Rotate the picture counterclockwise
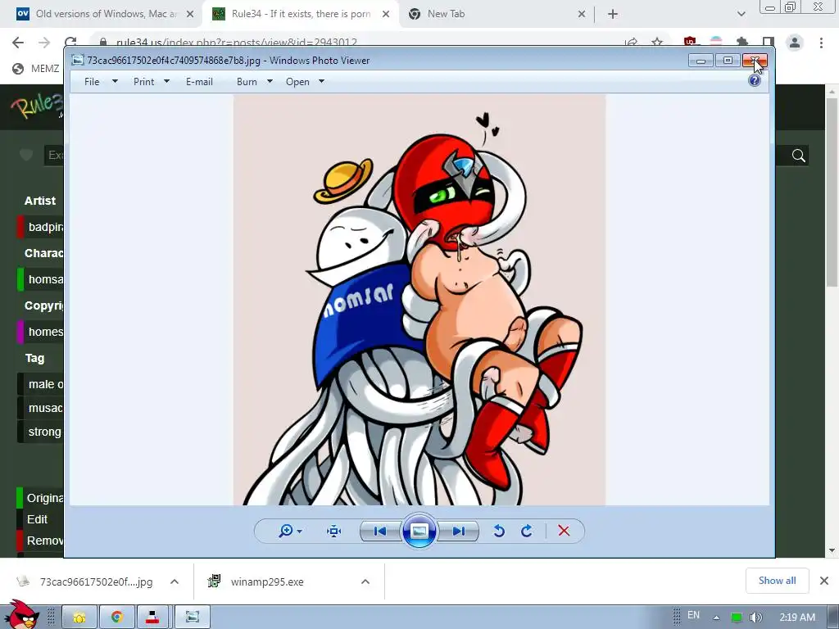This screenshot has height=629, width=839. tap(499, 531)
